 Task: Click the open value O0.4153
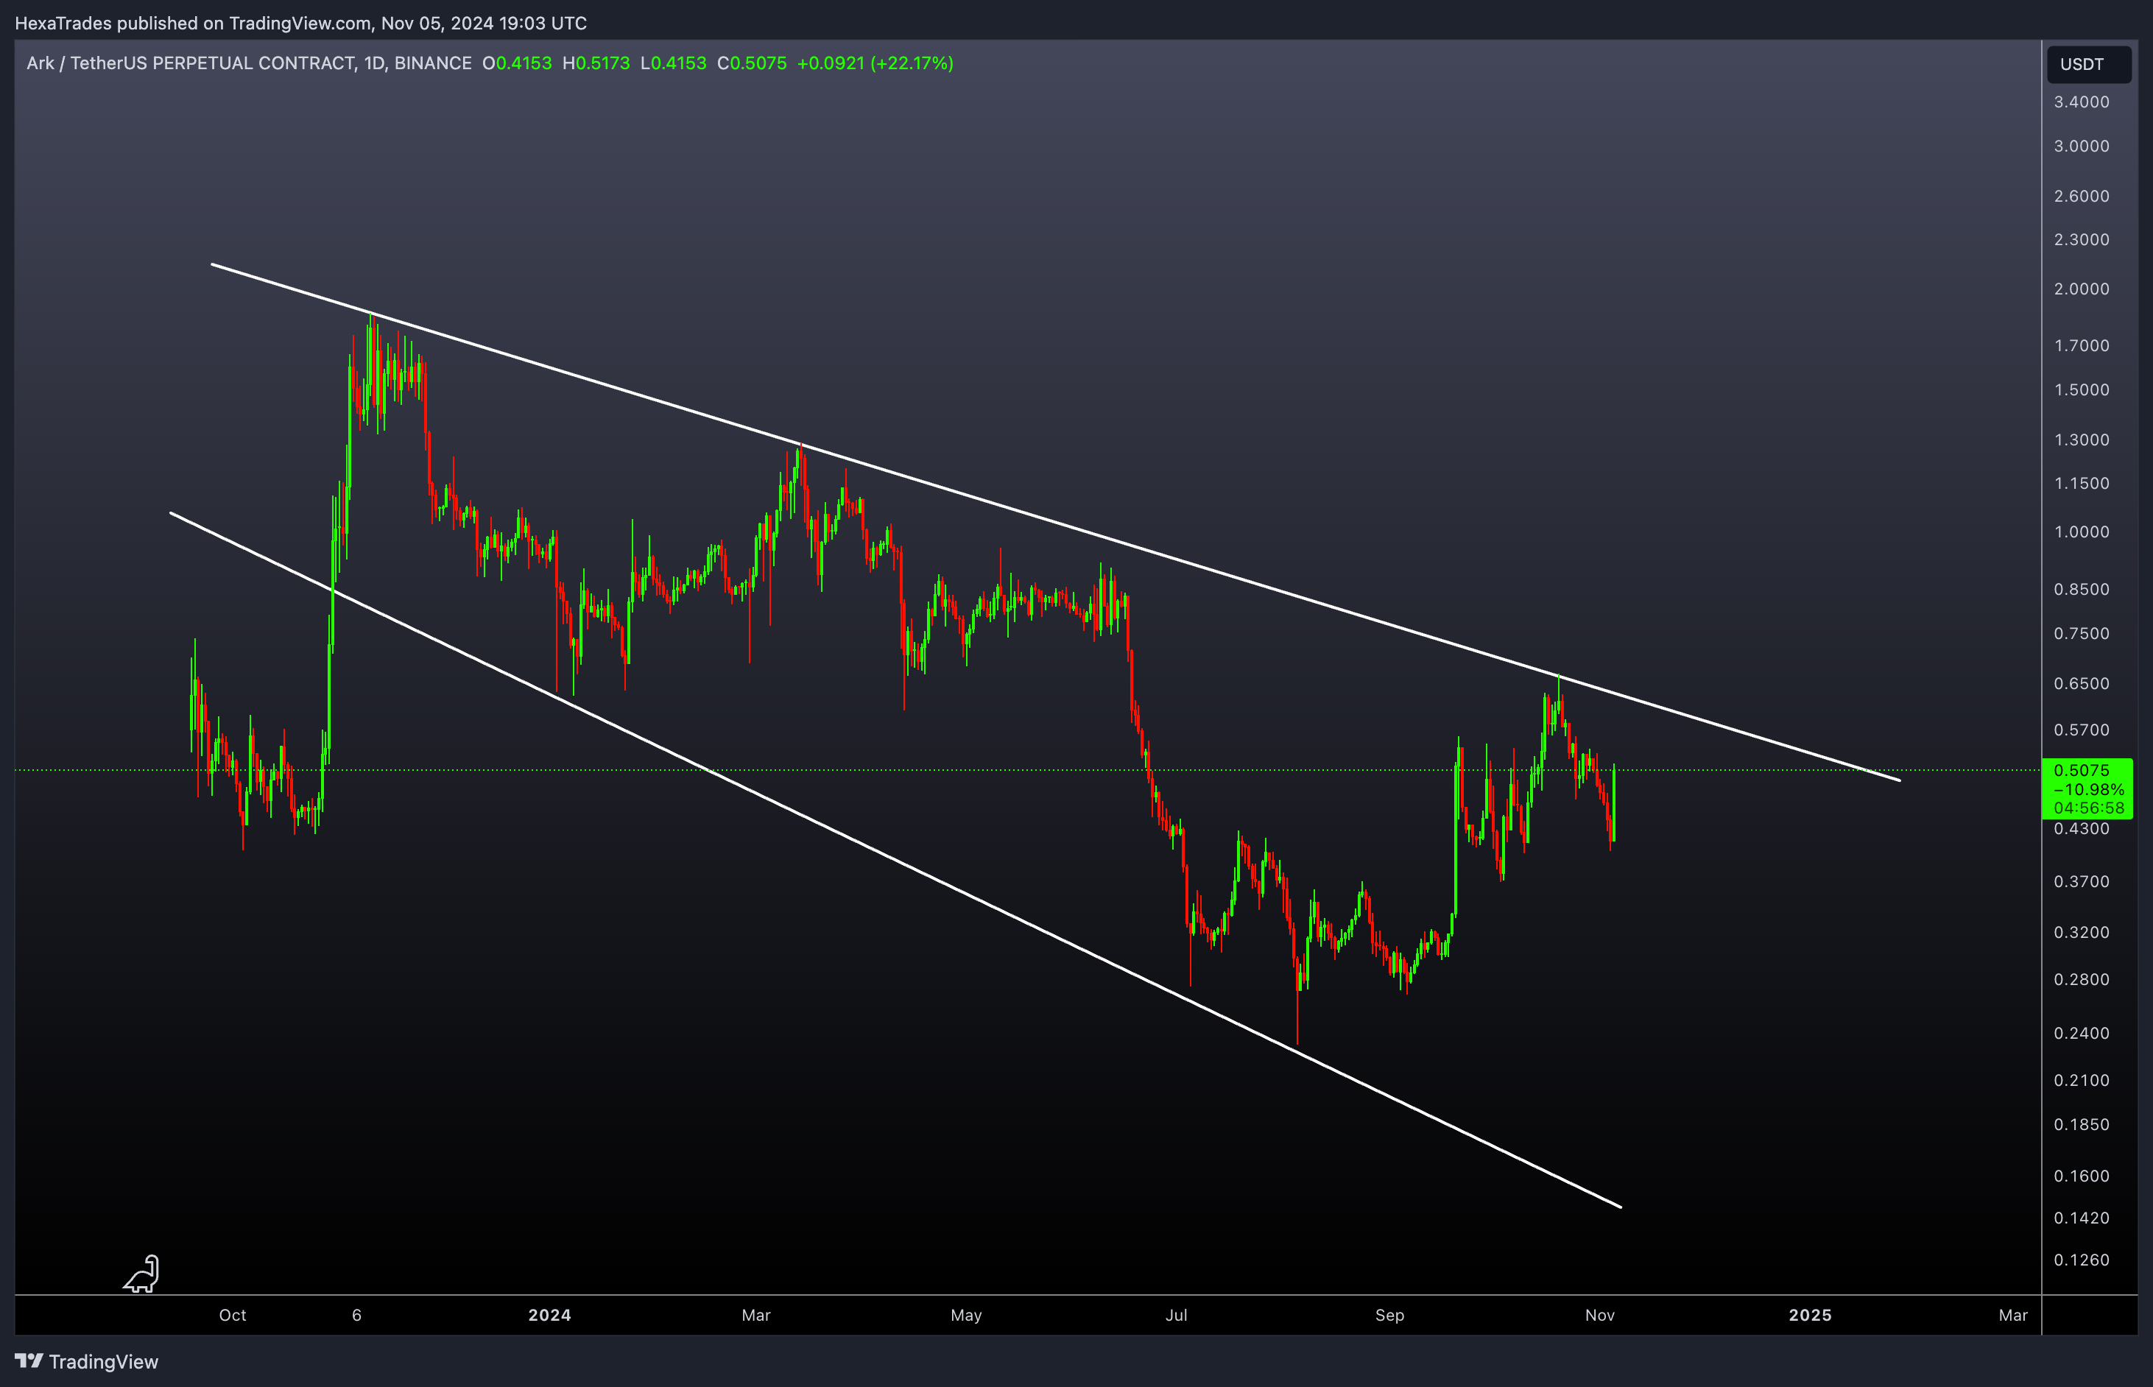coord(516,63)
